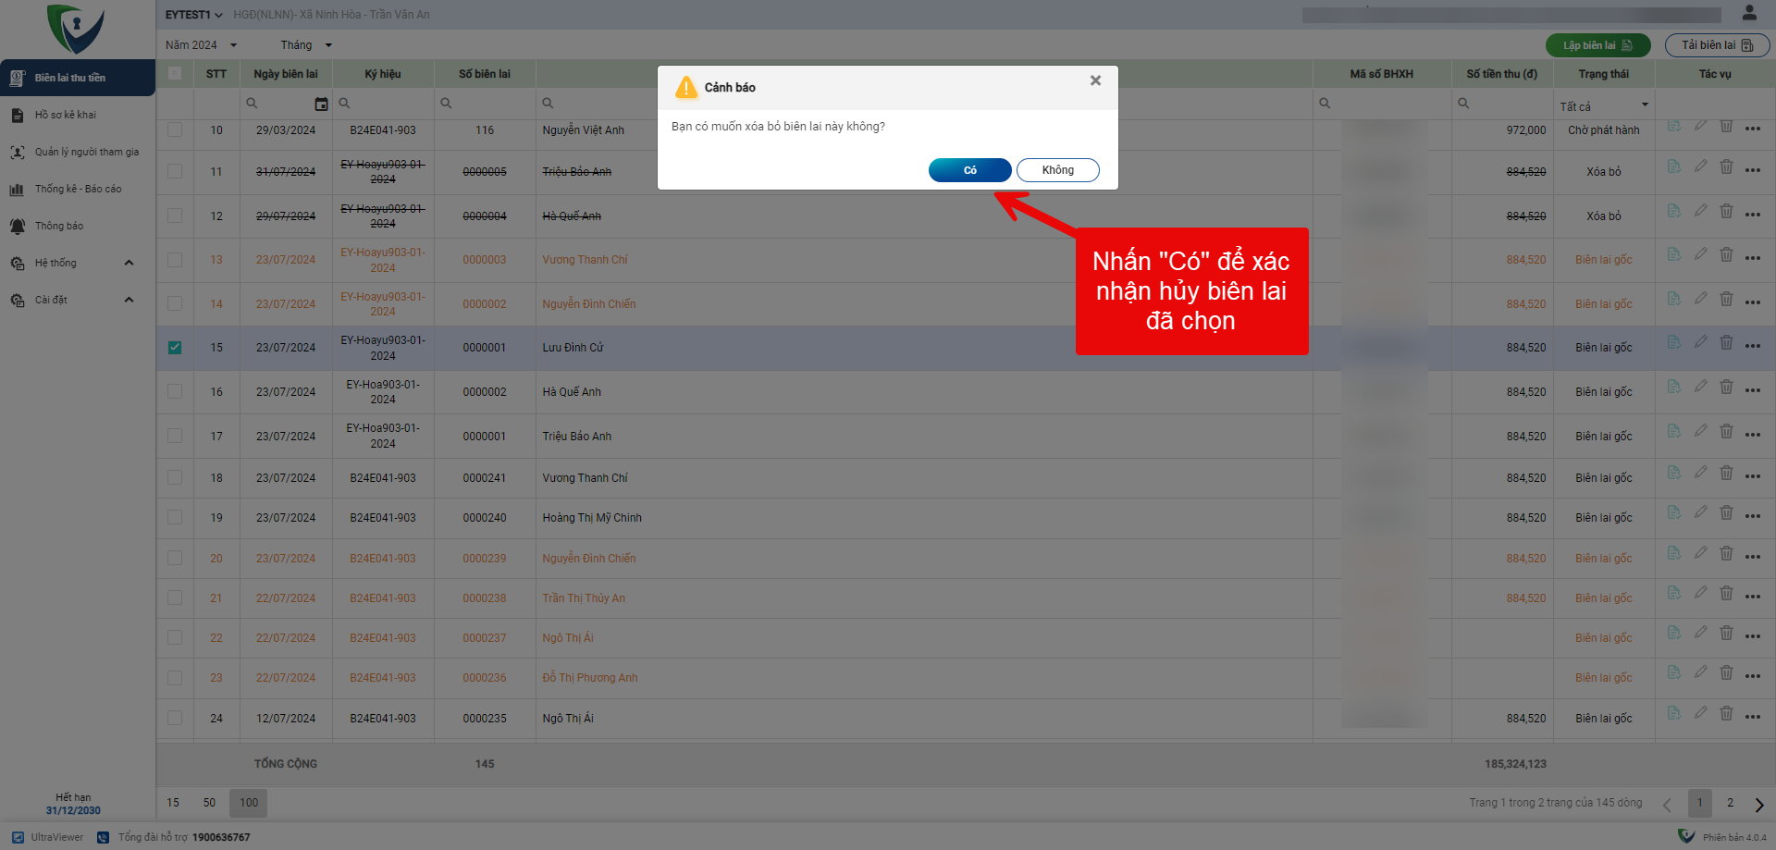Viewport: 1776px width, 850px height.
Task: Click the calendar icon in date filter
Action: point(321,104)
